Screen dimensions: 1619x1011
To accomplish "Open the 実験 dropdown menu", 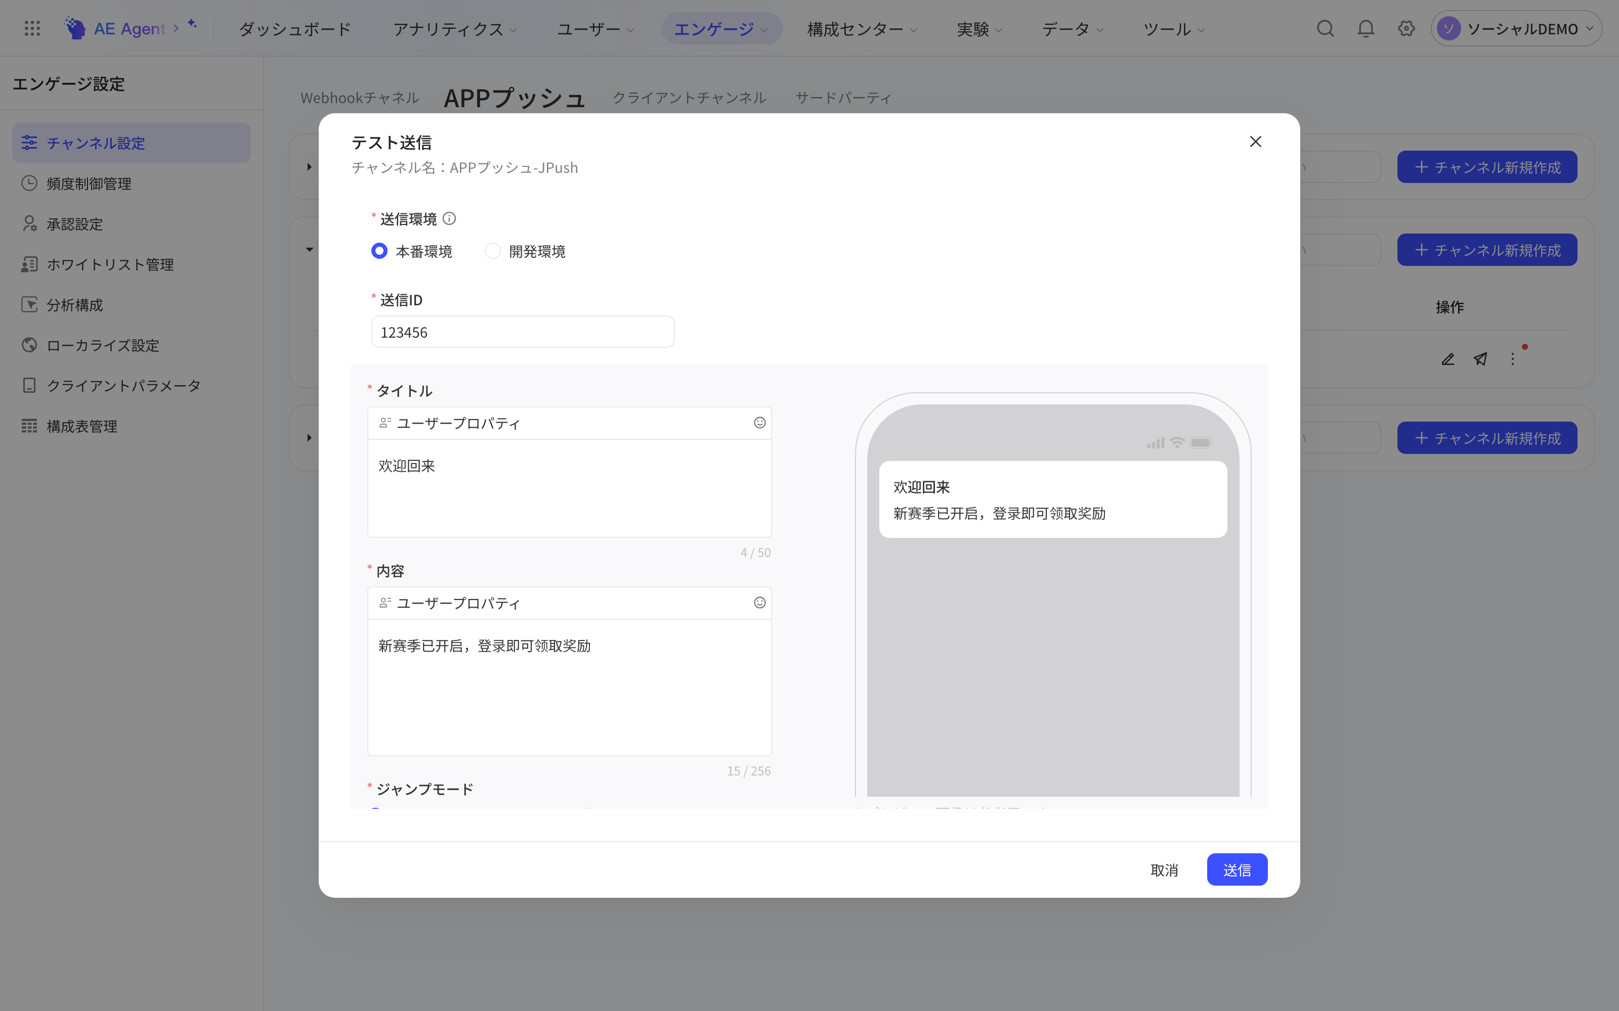I will tap(979, 29).
